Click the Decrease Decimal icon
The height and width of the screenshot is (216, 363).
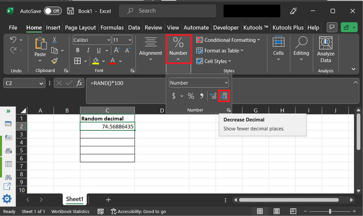223,96
